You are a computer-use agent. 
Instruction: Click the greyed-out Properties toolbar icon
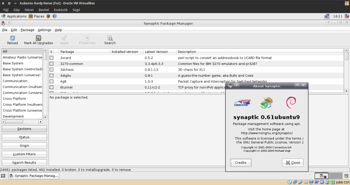tap(87, 38)
